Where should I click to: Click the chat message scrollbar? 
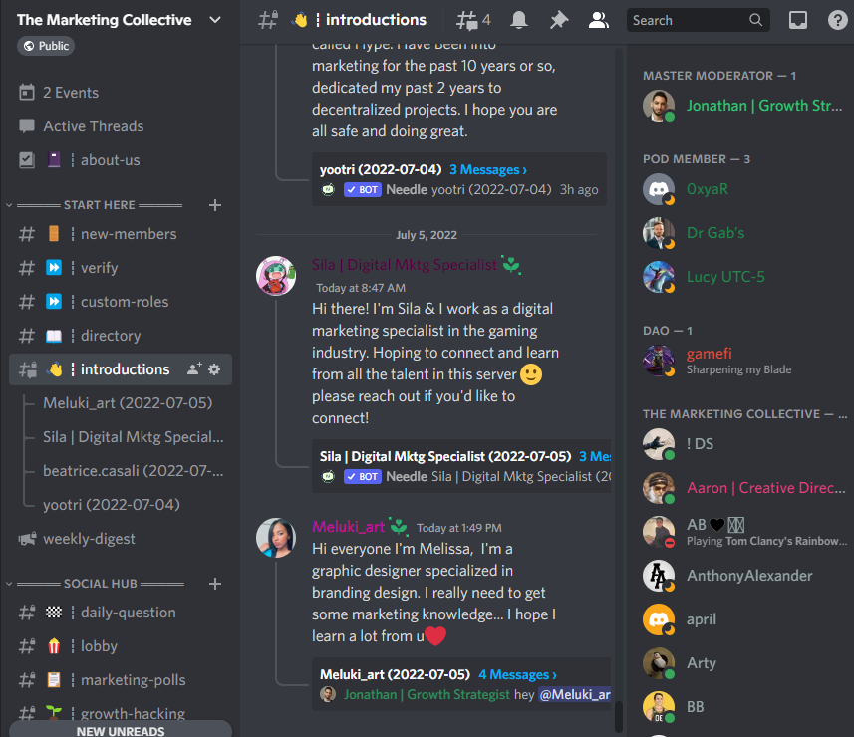tap(619, 717)
